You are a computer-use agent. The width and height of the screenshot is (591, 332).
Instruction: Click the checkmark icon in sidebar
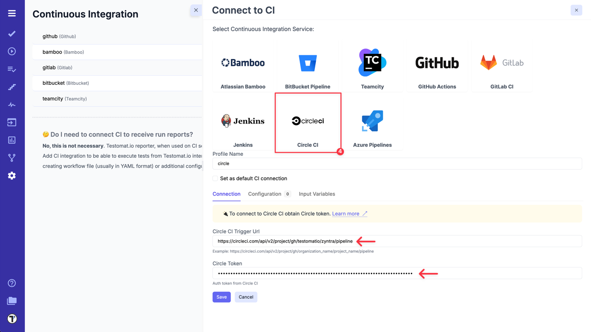(x=12, y=34)
